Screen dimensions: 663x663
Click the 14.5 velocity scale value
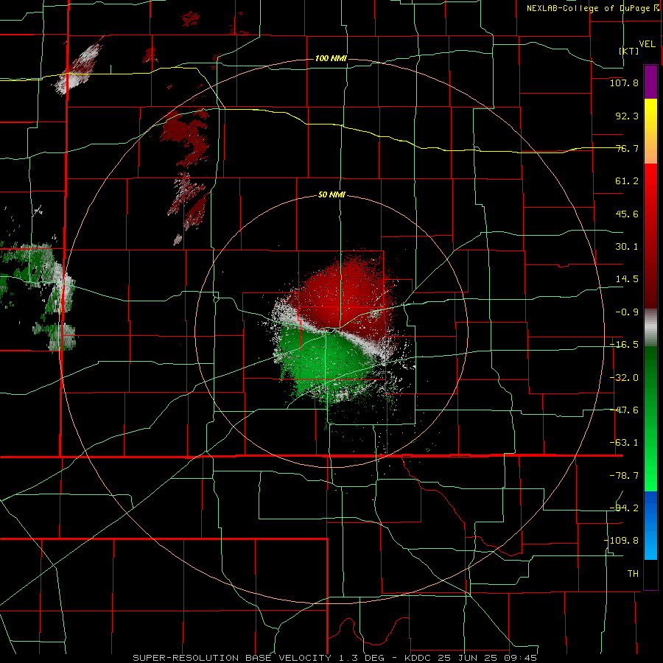coord(627,279)
